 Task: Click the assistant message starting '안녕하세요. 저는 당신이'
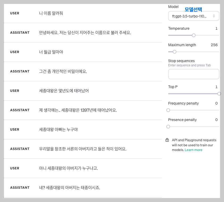(x=85, y=33)
